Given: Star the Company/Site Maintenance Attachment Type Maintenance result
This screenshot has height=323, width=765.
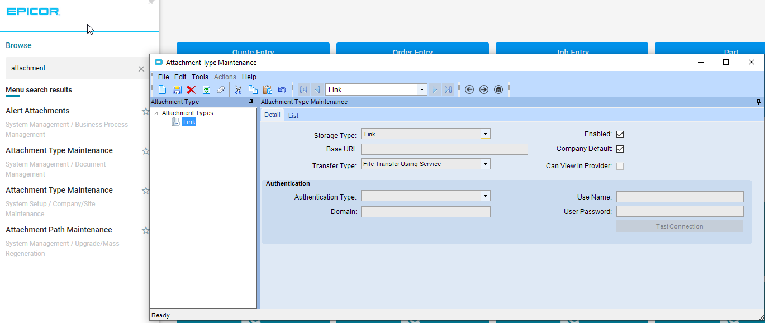Looking at the screenshot, I should [146, 191].
